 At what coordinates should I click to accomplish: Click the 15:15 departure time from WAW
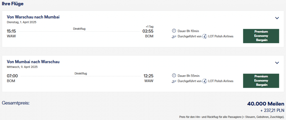tap(11, 31)
